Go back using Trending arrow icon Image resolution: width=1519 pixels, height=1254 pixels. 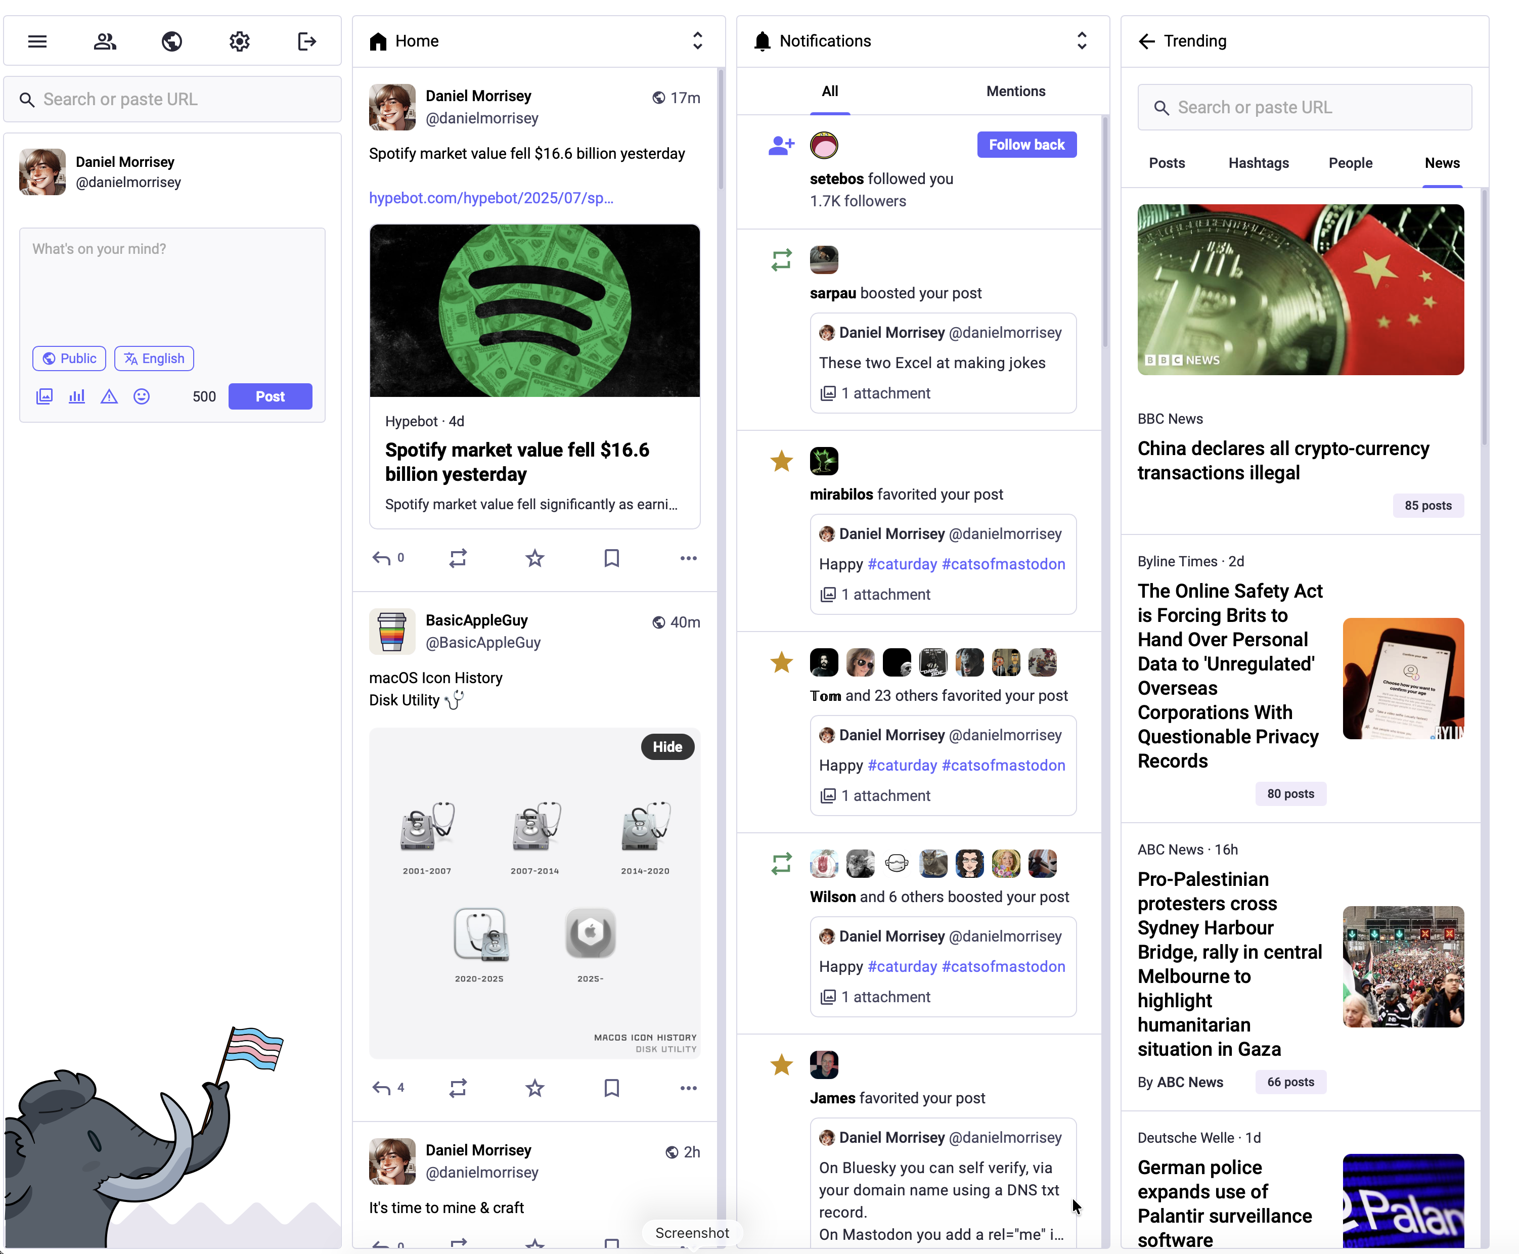point(1146,41)
